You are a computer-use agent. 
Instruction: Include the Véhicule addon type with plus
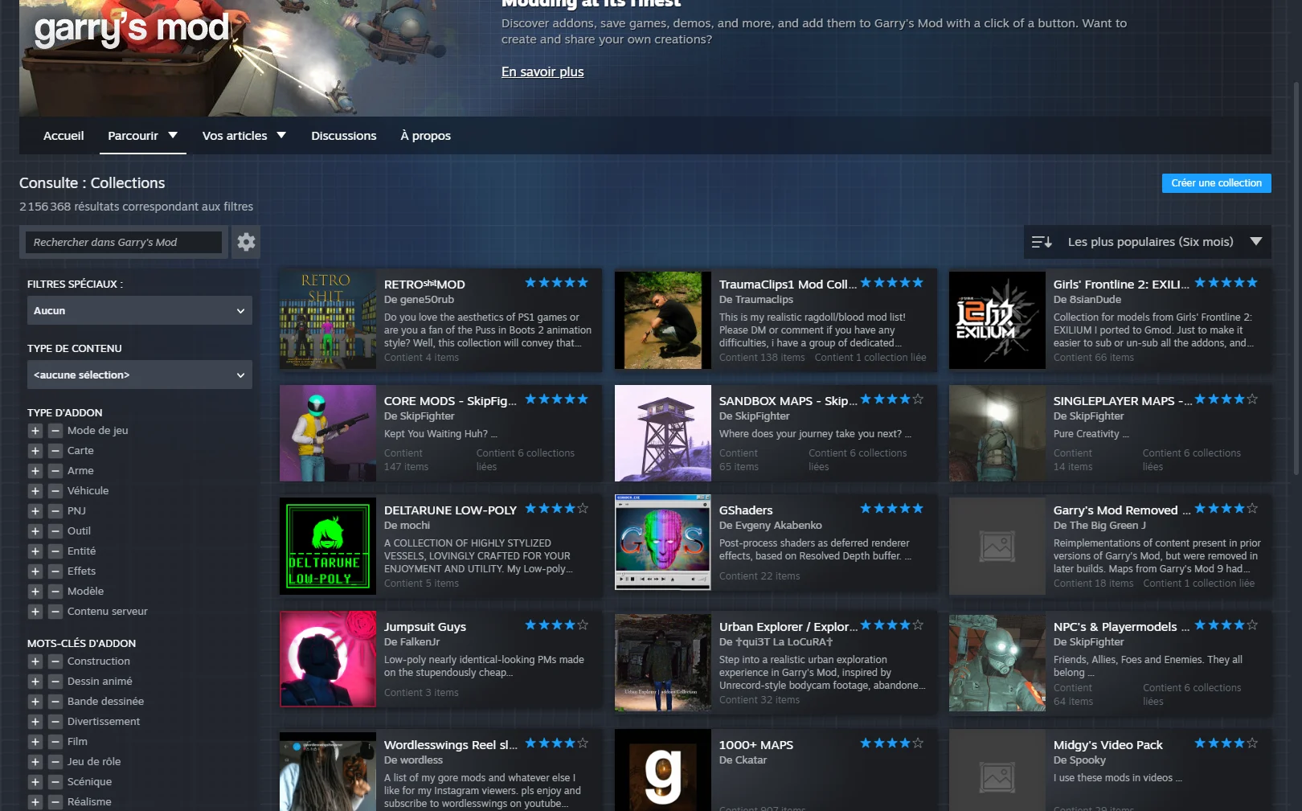(35, 491)
